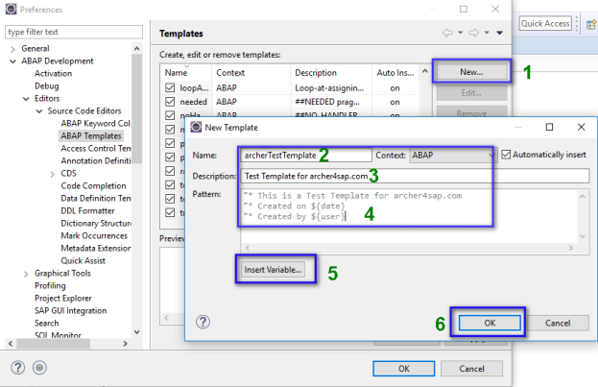Select Activation in the preferences tree
The width and height of the screenshot is (598, 387).
coord(53,73)
